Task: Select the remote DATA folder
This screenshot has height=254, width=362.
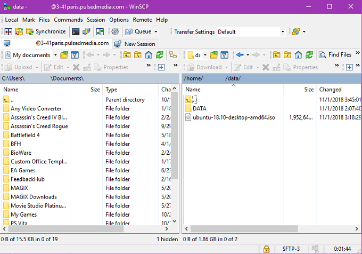Action: (x=200, y=108)
